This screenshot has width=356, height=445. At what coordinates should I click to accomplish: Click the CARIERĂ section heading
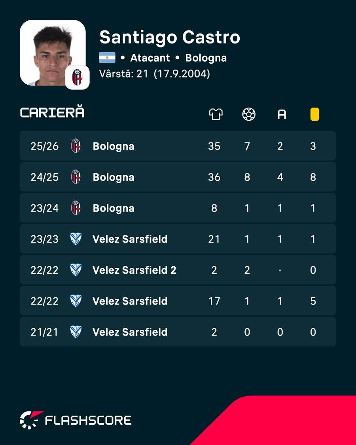52,112
